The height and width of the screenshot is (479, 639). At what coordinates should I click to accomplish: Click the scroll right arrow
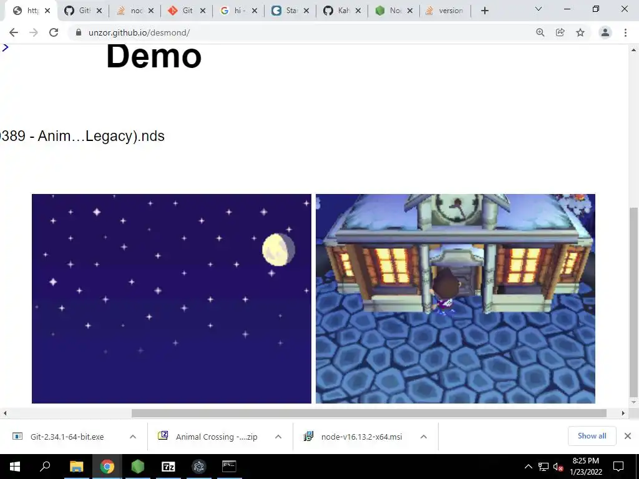click(x=623, y=413)
